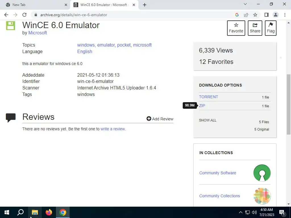Viewport: 291px width, 218px height.
Task: Click the '5 Original' files count
Action: click(261, 129)
